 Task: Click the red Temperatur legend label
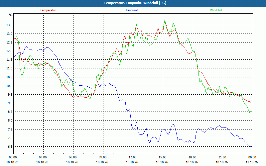(x=48, y=10)
